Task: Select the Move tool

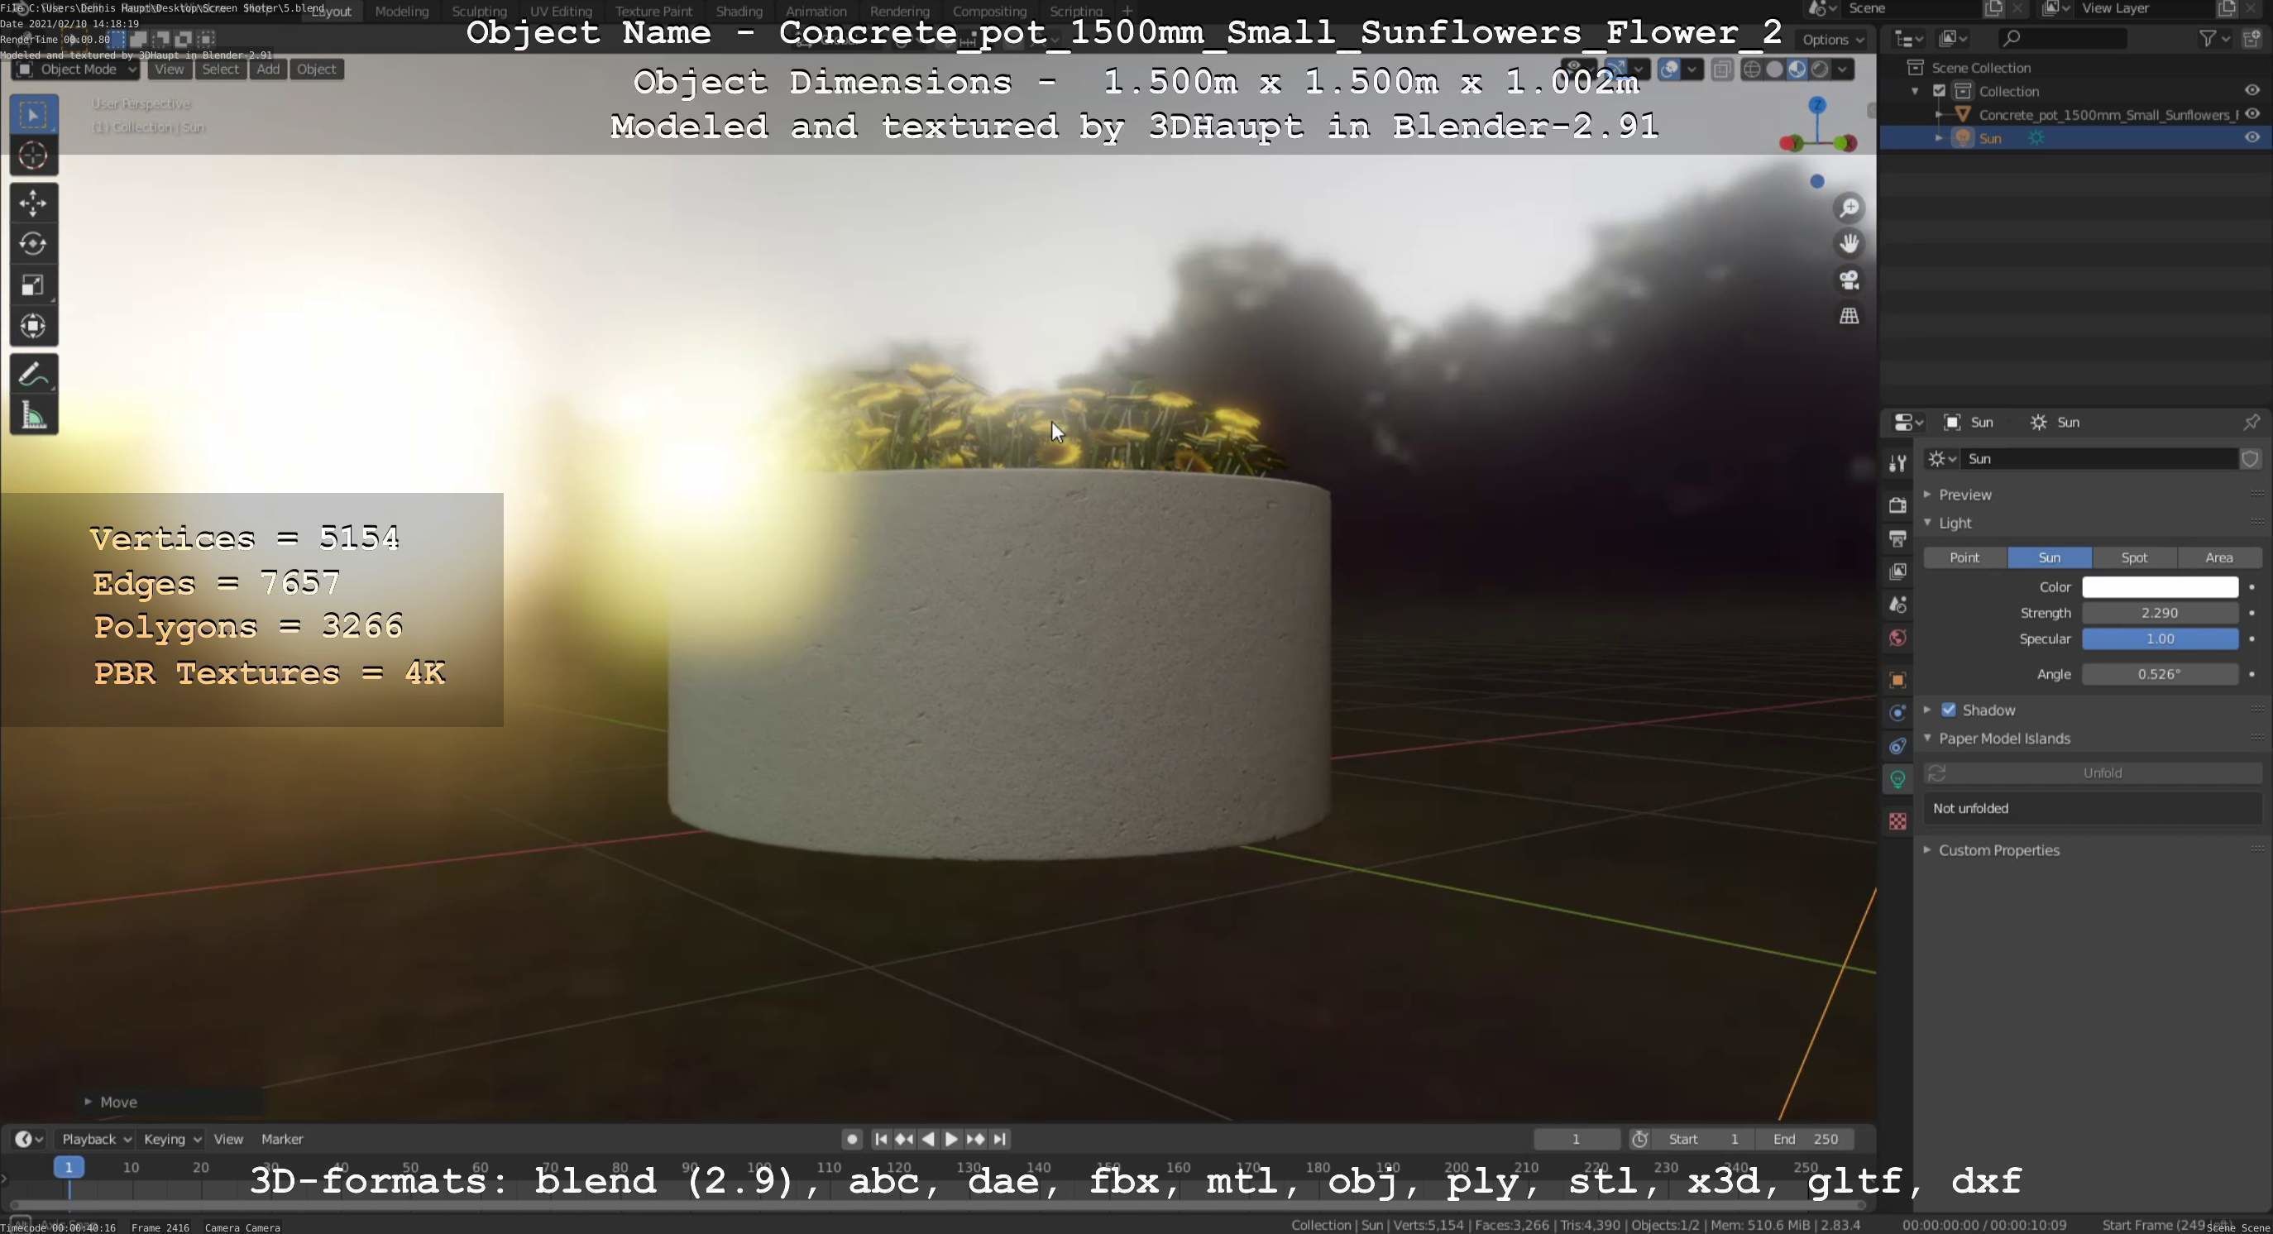Action: 34,203
